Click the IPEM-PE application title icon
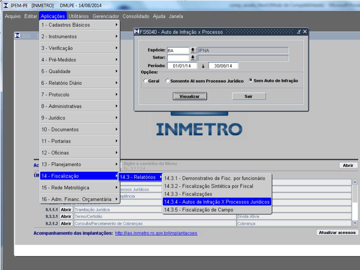Screen dimensions: 360x270 coord(6,5)
